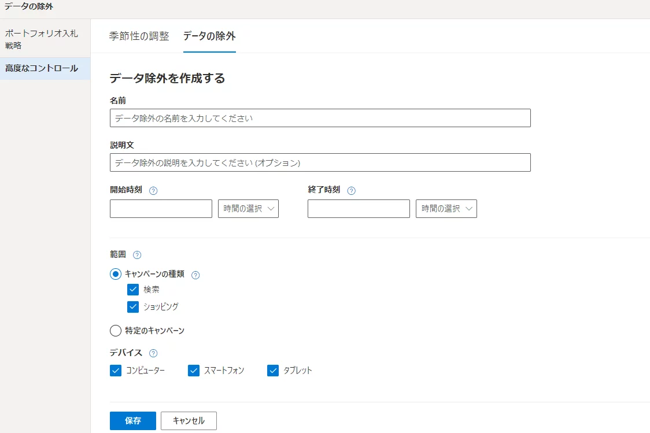Toggle the ショッピング checkbox
Image resolution: width=650 pixels, height=433 pixels.
pos(132,307)
